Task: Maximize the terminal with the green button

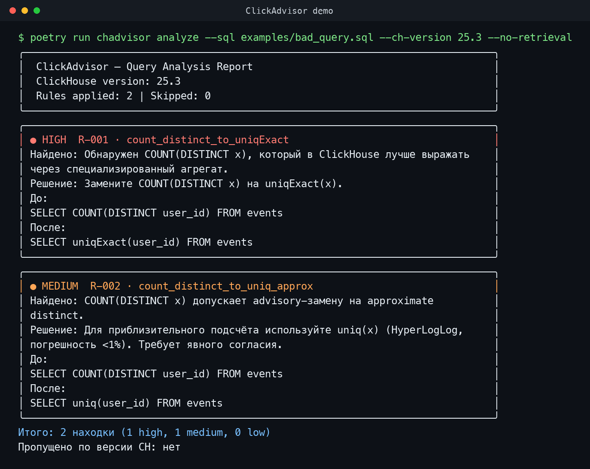Action: (37, 10)
